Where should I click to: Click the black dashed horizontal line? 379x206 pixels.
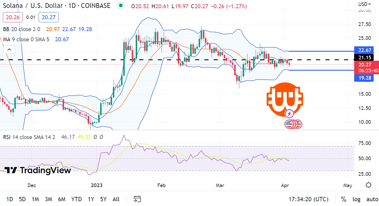tap(177, 60)
